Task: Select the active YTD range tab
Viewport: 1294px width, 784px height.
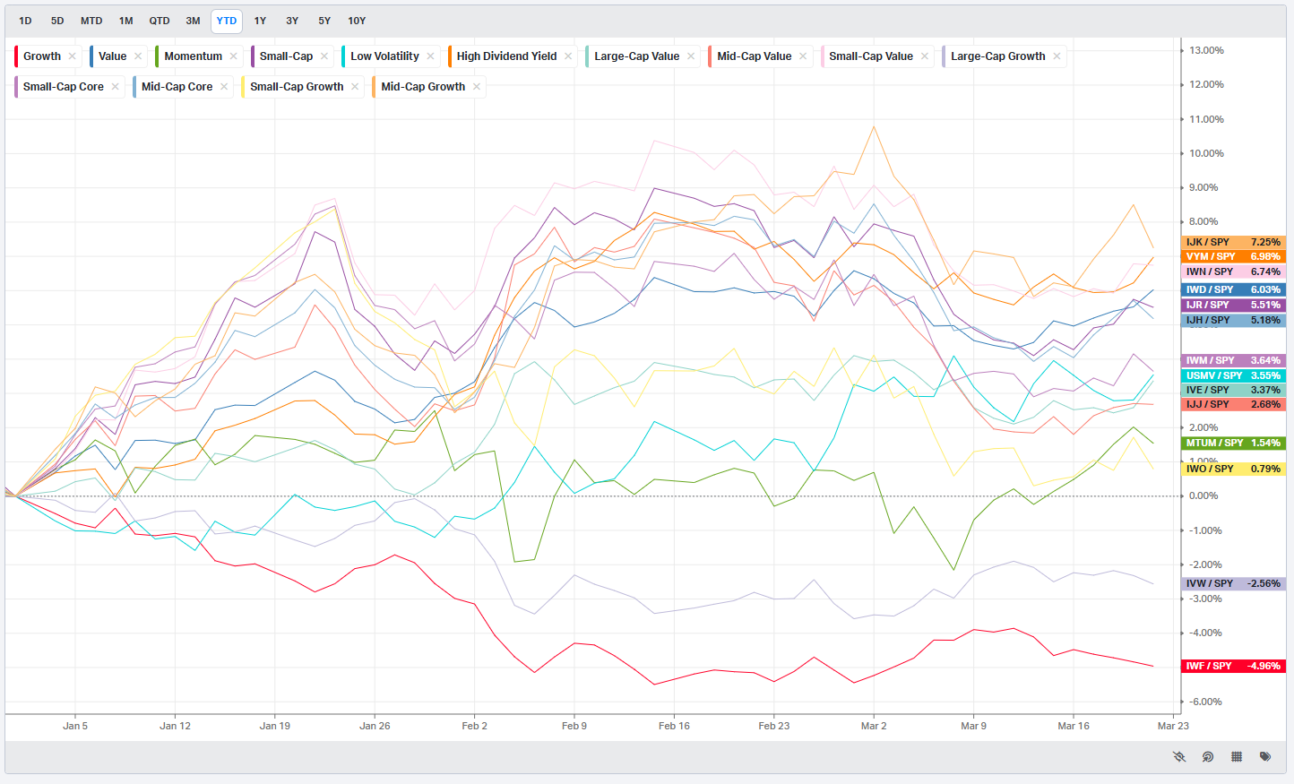Action: click(227, 21)
